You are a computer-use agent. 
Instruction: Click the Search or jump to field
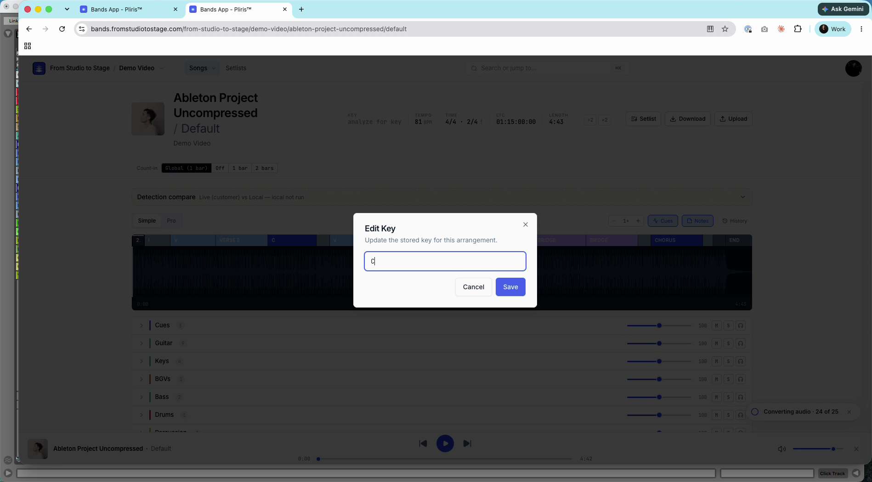coord(546,68)
